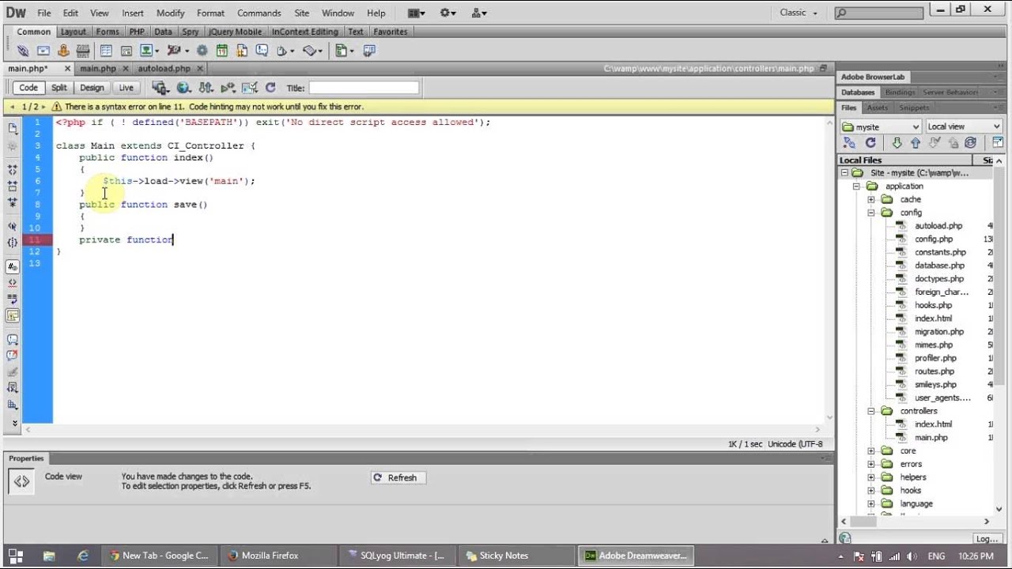1012x569 pixels.
Task: Insert a Comment from toolbar
Action: [262, 51]
